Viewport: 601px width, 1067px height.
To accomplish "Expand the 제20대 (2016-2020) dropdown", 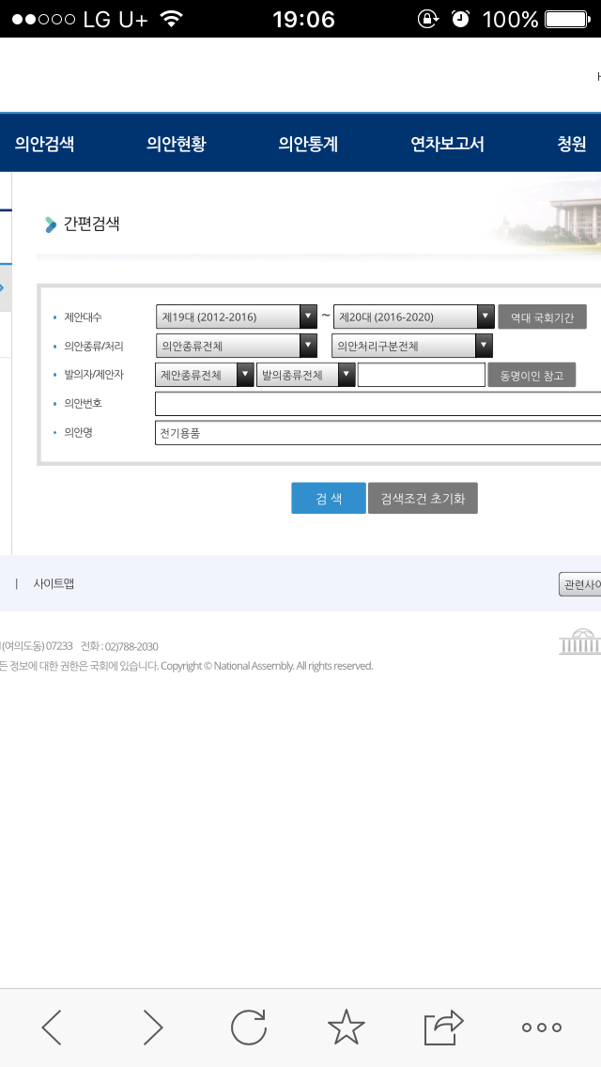I will pyautogui.click(x=413, y=317).
